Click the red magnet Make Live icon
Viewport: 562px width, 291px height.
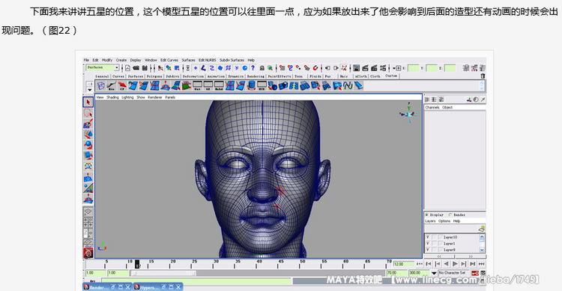point(315,67)
